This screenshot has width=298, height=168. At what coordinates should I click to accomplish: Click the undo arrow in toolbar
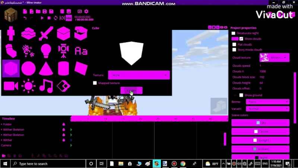point(25,18)
